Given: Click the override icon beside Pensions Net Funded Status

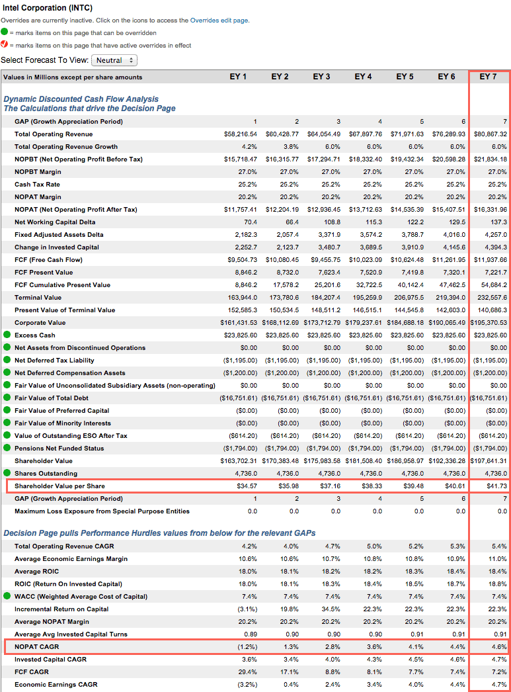Looking at the screenshot, I should coord(7,448).
